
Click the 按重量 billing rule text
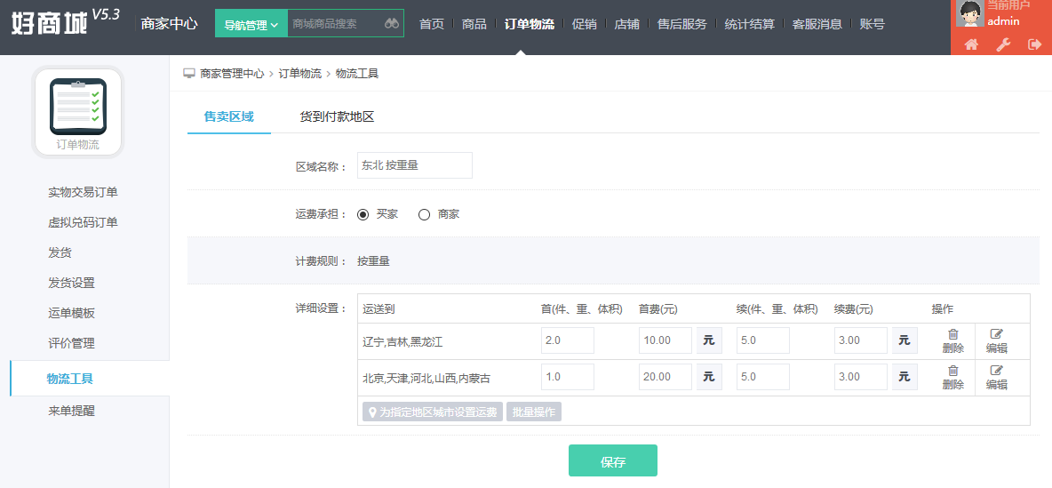point(374,261)
